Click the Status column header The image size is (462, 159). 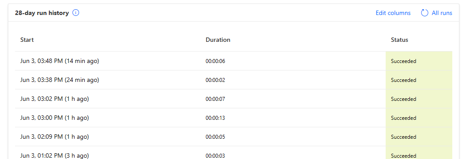click(399, 40)
